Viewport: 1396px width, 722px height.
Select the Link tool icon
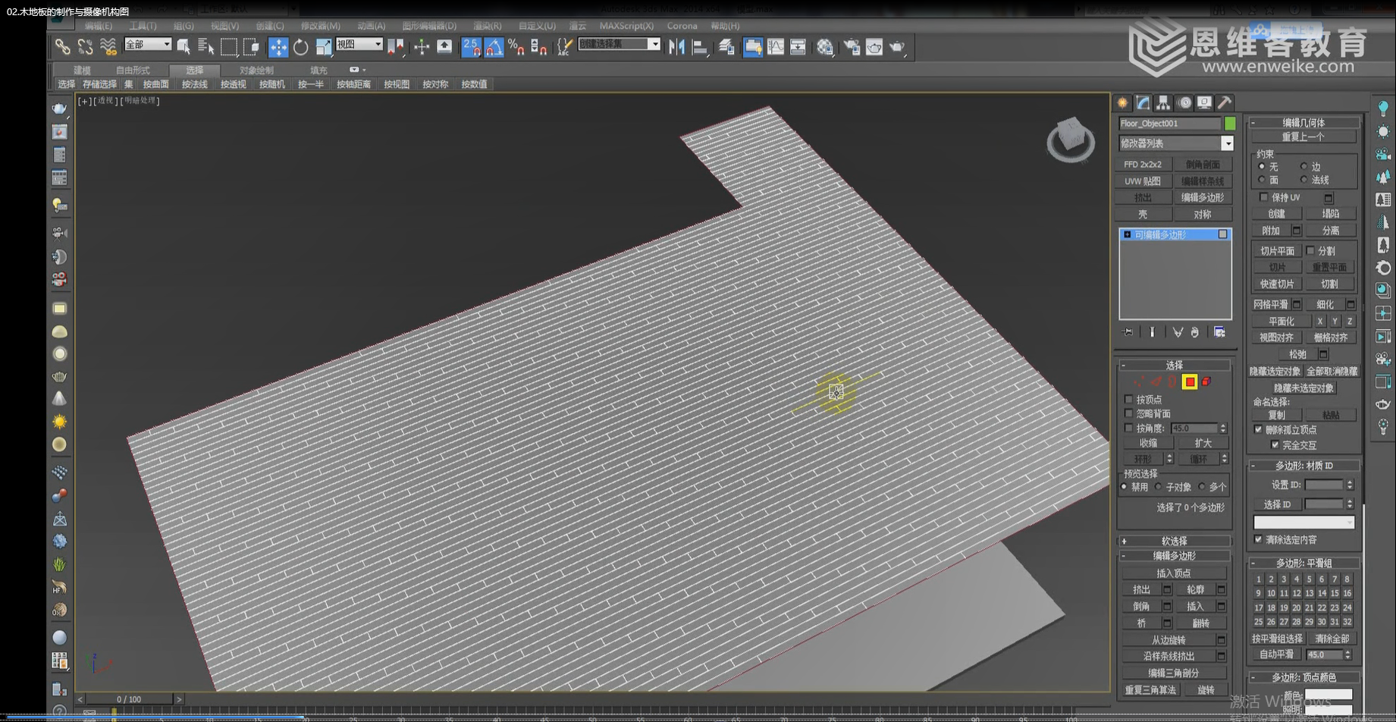(x=62, y=47)
